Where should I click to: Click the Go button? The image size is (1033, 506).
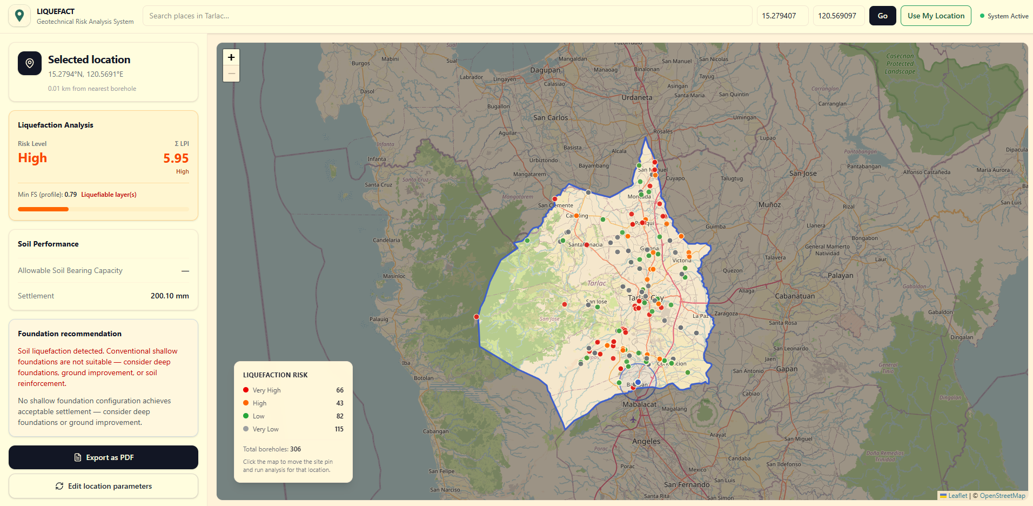pyautogui.click(x=882, y=16)
